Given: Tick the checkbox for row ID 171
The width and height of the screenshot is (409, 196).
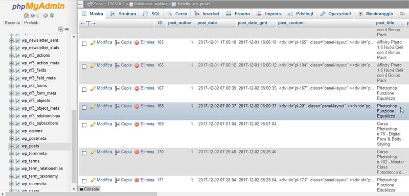Looking at the screenshot, I should pyautogui.click(x=84, y=181).
